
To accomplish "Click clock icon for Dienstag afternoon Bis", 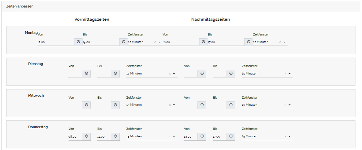I will 231,74.
